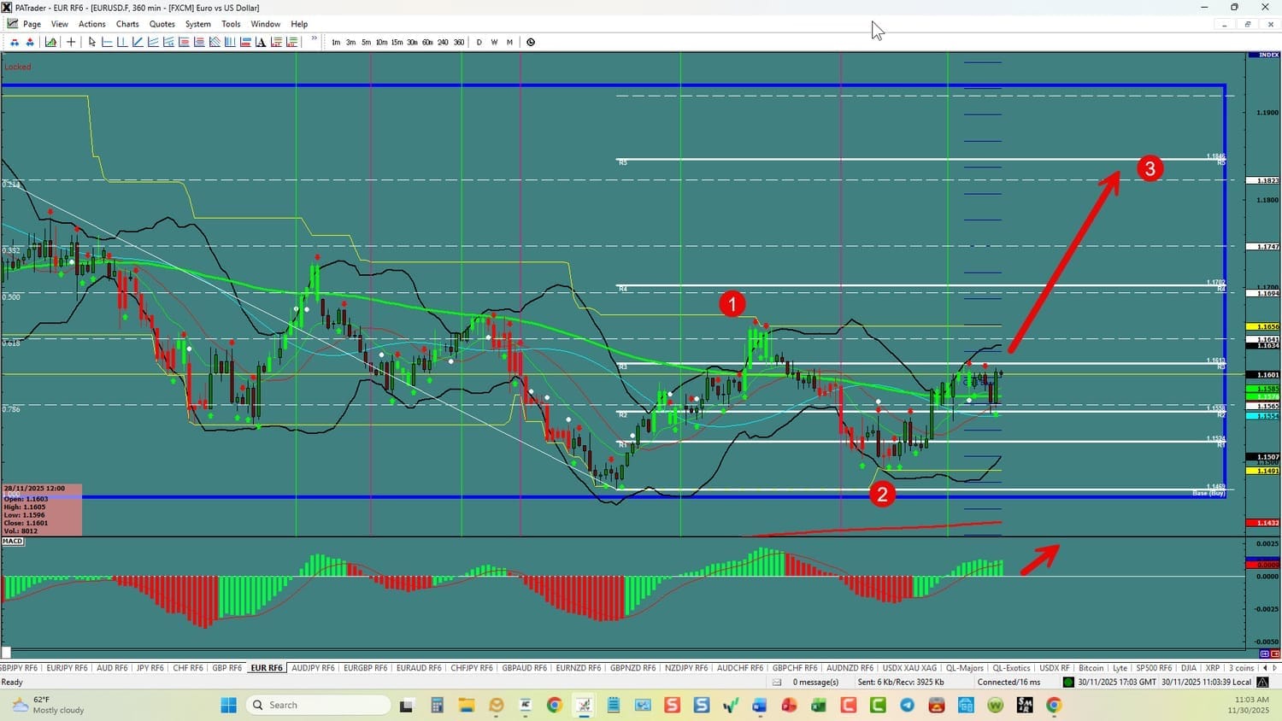Switch to the Bitcoin tab
The image size is (1282, 721).
pyautogui.click(x=1091, y=668)
